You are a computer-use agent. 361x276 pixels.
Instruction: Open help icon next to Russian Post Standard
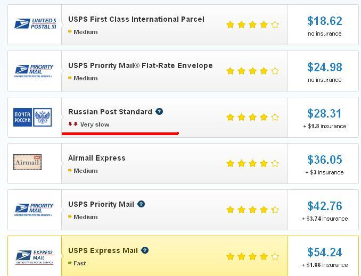tap(159, 112)
